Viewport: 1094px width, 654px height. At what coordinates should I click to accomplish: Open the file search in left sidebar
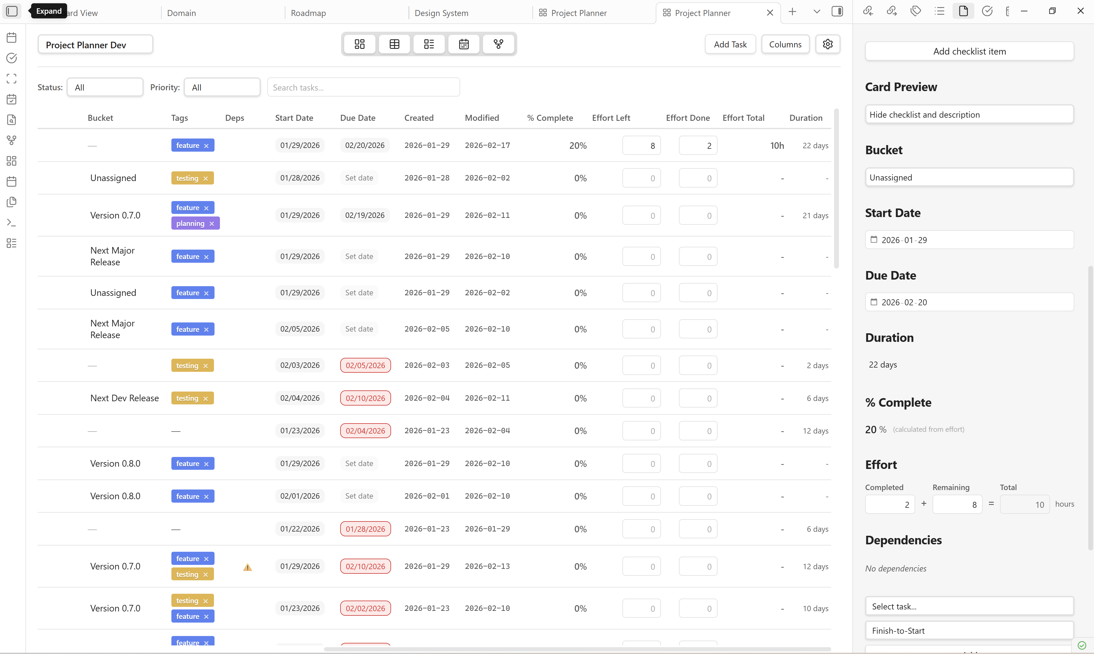[x=11, y=120]
